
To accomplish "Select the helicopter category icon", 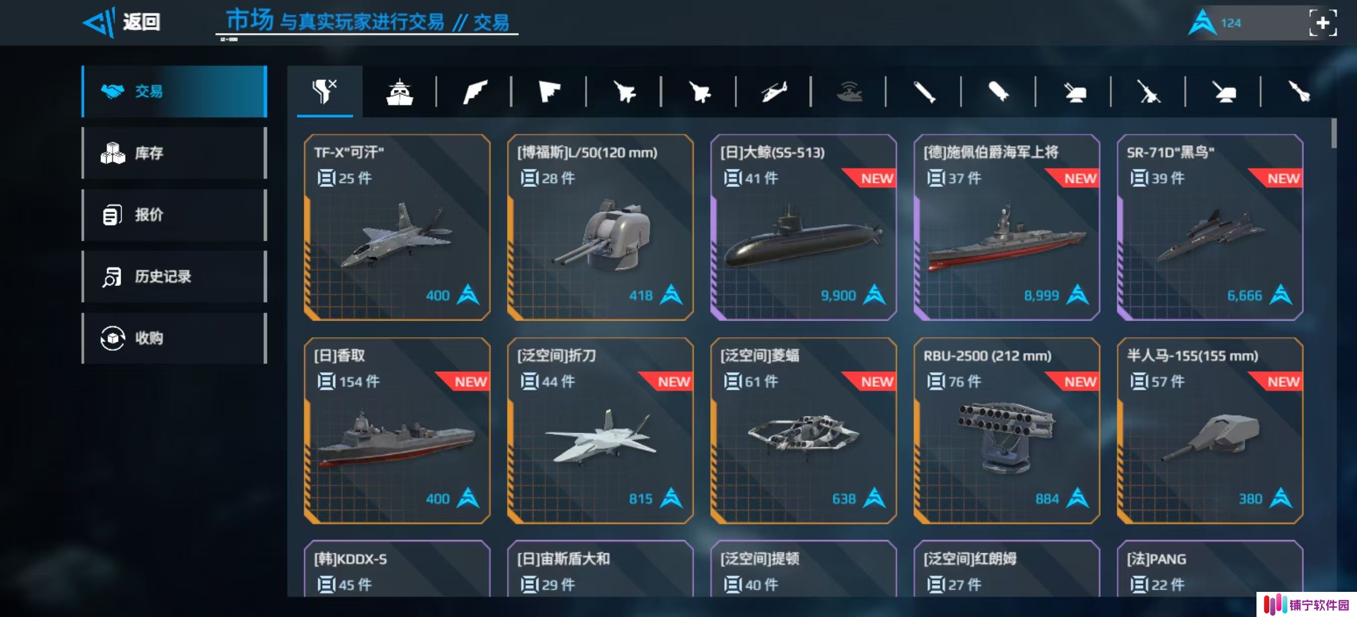I will pos(774,92).
